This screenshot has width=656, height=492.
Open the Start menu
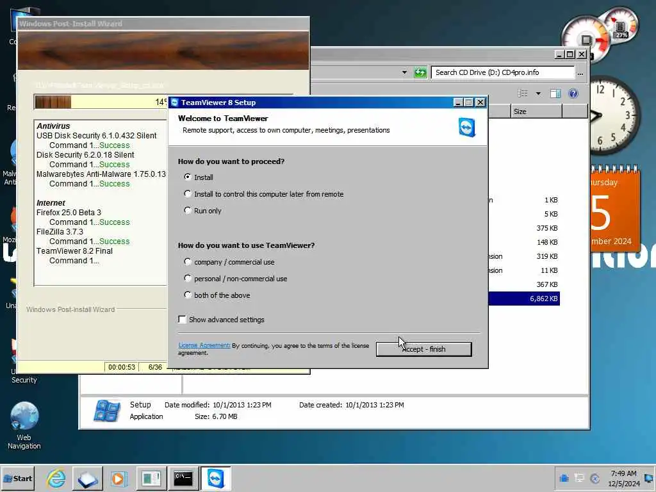(17, 478)
